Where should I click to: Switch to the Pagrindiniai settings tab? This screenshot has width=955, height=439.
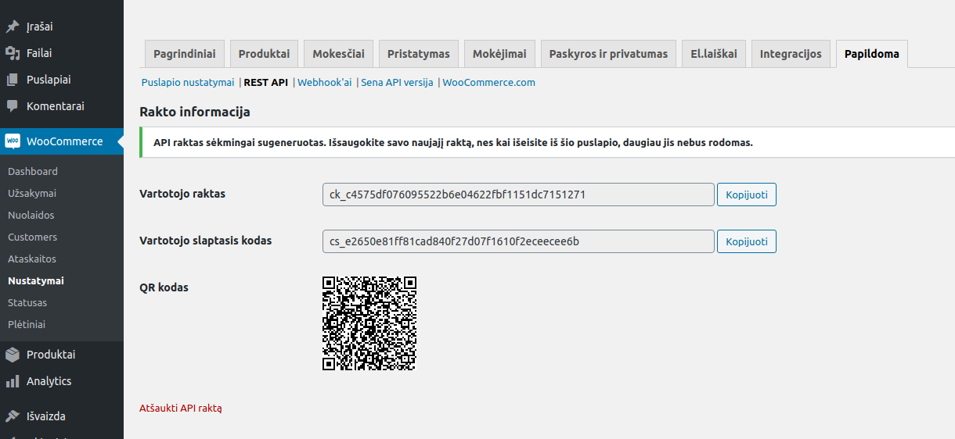pos(185,54)
